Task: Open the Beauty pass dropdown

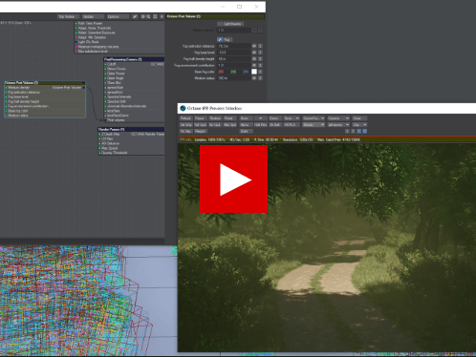Action: tap(314, 125)
